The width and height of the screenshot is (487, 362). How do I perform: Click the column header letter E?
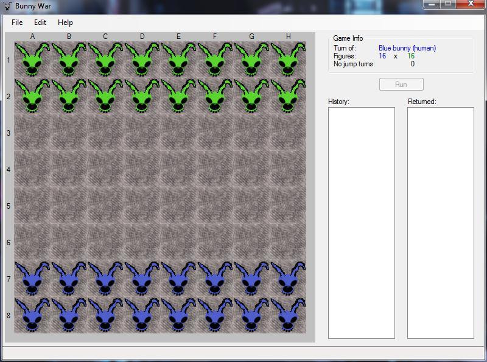click(178, 37)
